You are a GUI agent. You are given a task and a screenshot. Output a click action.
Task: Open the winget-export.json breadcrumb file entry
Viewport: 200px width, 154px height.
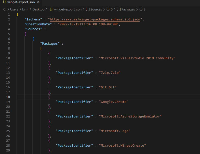(68, 9)
